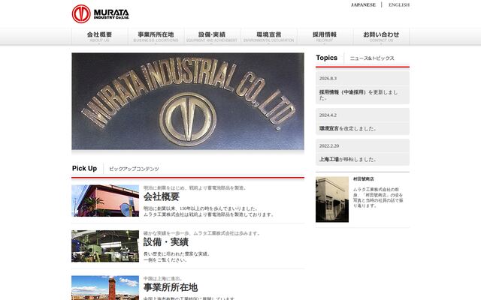Viewport: 481px width, 300px height.
Task: Open the 会社概要 pick up heading
Action: (x=162, y=196)
